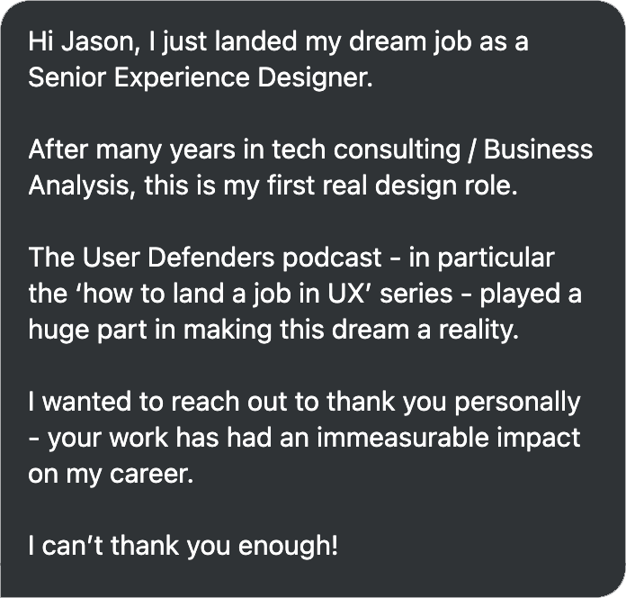Screen dimensions: 626x598
Task: Click 'huge part in making' phrase
Action: pyautogui.click(x=149, y=331)
